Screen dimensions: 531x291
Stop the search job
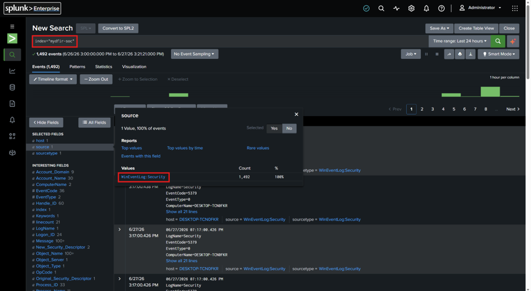point(437,54)
